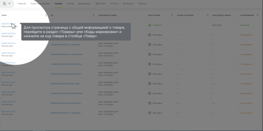Open KI code ending bkXfBvWKMhD
This screenshot has width=263, height=131.
(67, 93)
